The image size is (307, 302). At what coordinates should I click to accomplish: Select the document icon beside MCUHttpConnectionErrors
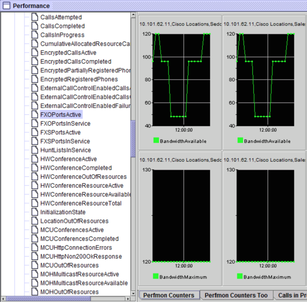coord(35,247)
